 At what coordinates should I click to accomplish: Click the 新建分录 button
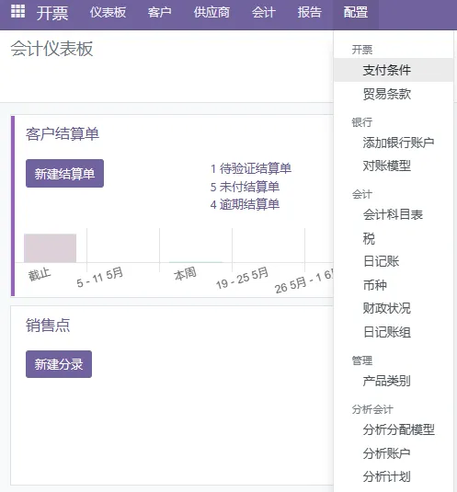pyautogui.click(x=59, y=364)
